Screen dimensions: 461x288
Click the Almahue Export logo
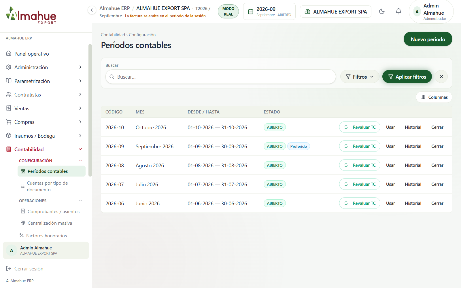click(31, 15)
